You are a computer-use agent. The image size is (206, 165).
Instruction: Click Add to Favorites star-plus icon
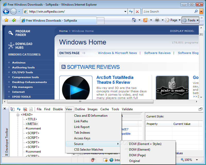(14, 20)
